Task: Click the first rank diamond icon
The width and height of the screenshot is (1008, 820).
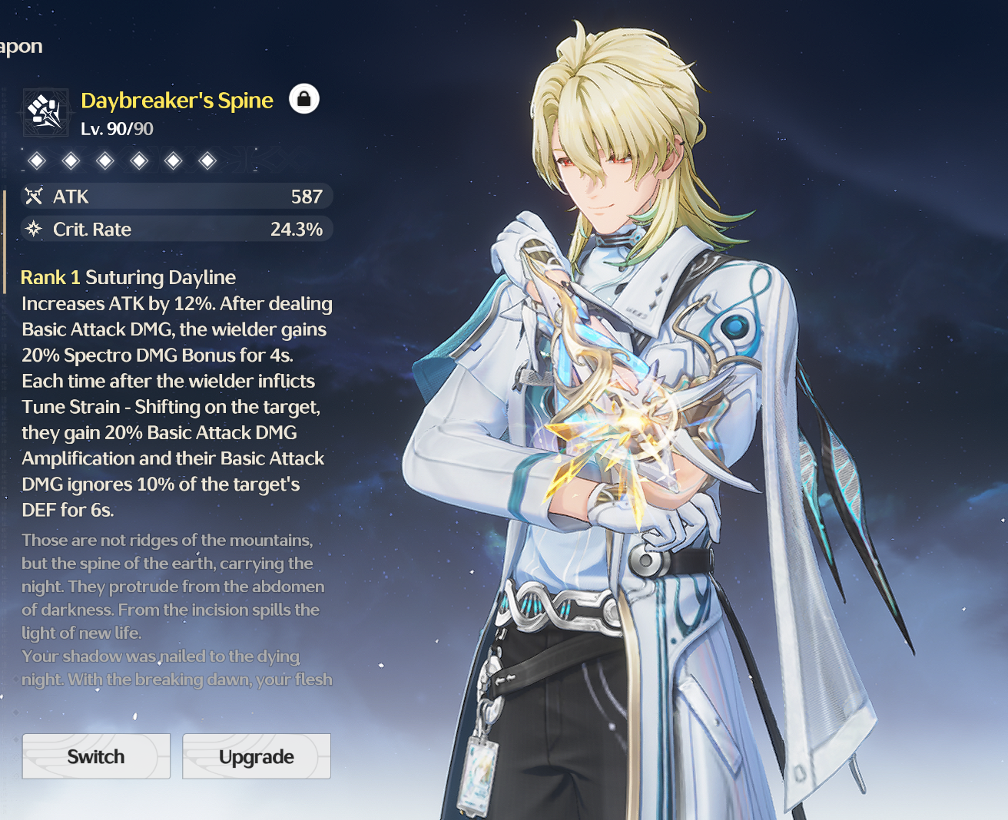Action: point(37,160)
